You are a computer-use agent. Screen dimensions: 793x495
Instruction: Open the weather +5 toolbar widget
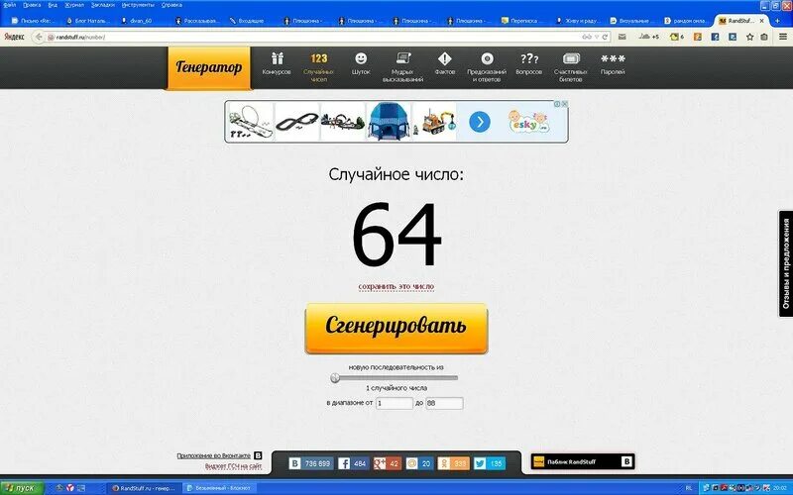tap(648, 37)
